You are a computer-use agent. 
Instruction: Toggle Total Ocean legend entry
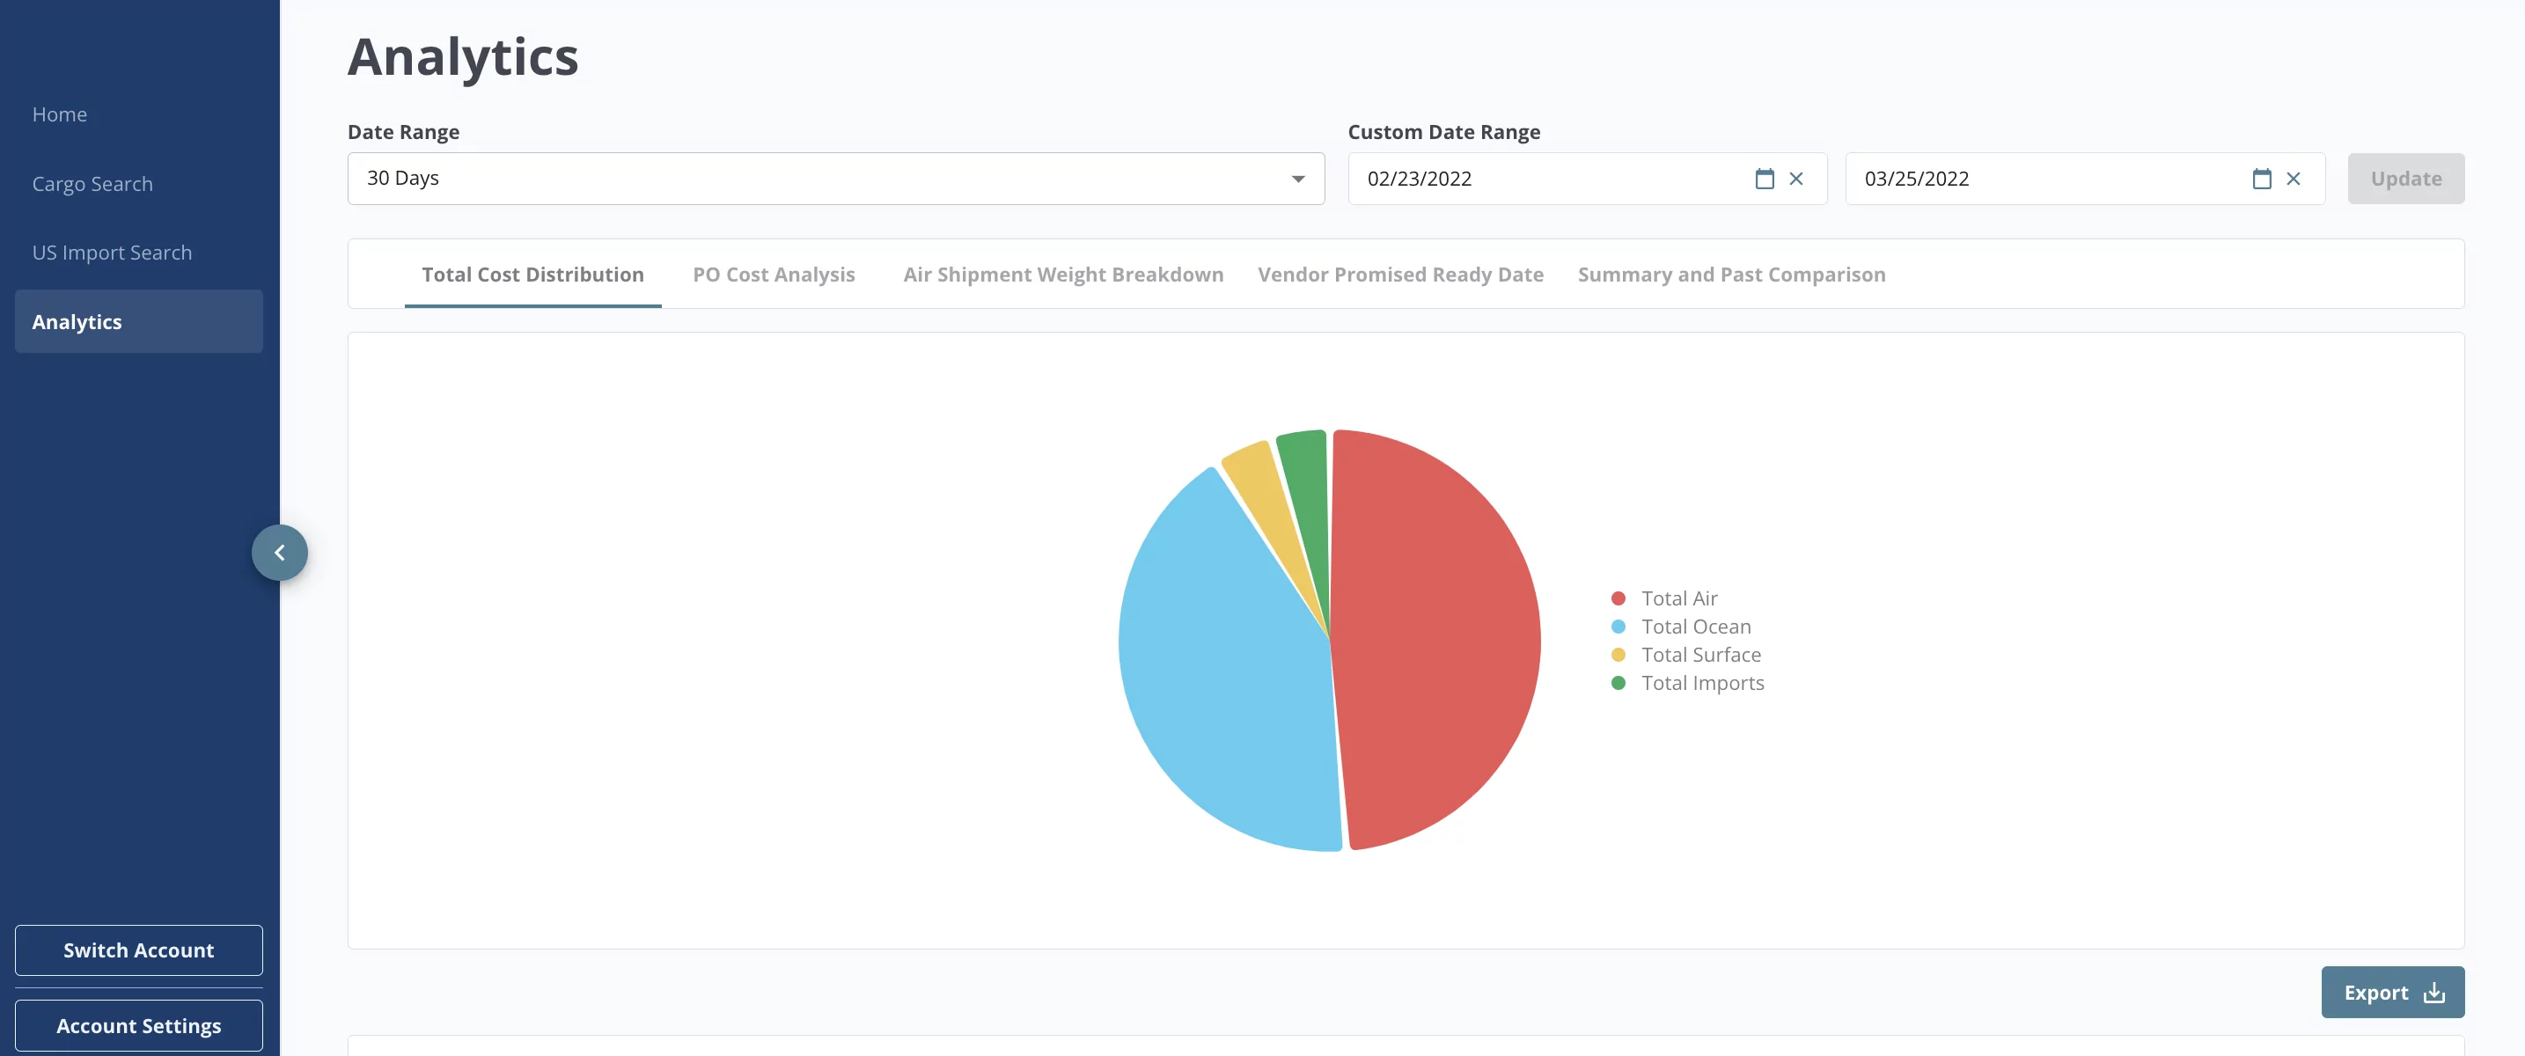click(1681, 627)
